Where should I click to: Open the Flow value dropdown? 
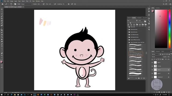coord(52,4)
